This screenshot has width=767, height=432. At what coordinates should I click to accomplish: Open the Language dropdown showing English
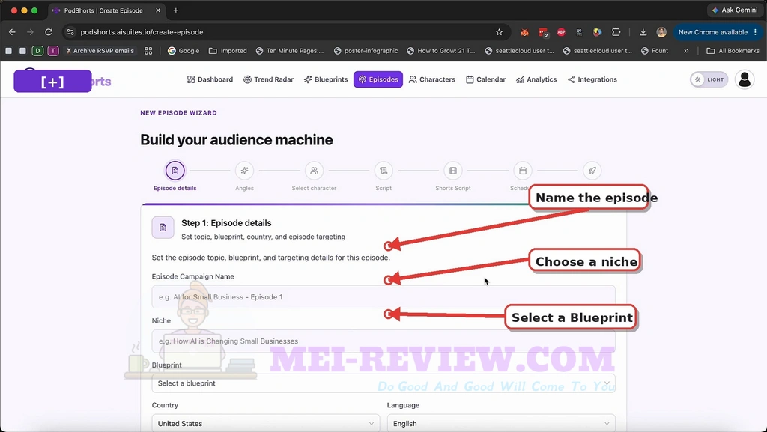501,423
